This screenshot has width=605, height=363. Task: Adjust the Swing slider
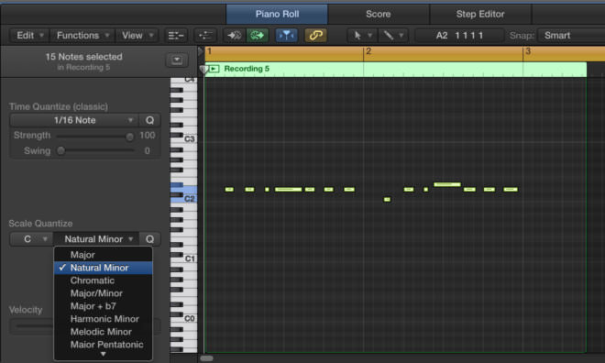click(x=61, y=150)
